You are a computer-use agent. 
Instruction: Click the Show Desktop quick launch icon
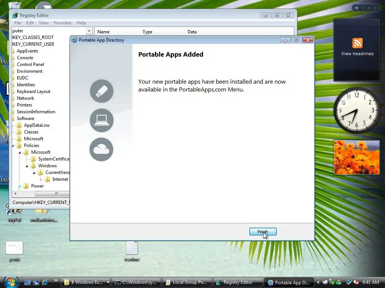coord(27,282)
